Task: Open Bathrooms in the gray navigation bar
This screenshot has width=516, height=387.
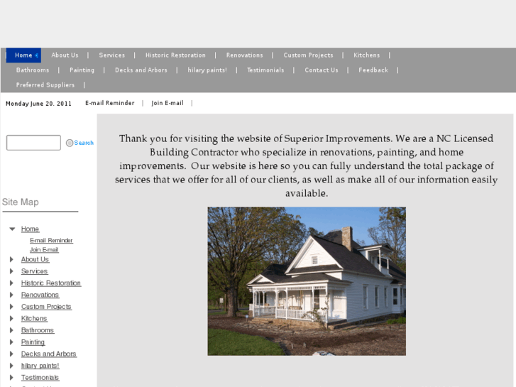Action: [33, 70]
